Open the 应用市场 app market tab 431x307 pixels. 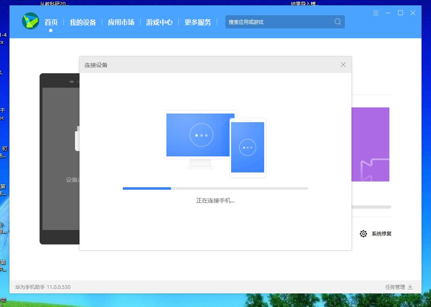[121, 22]
